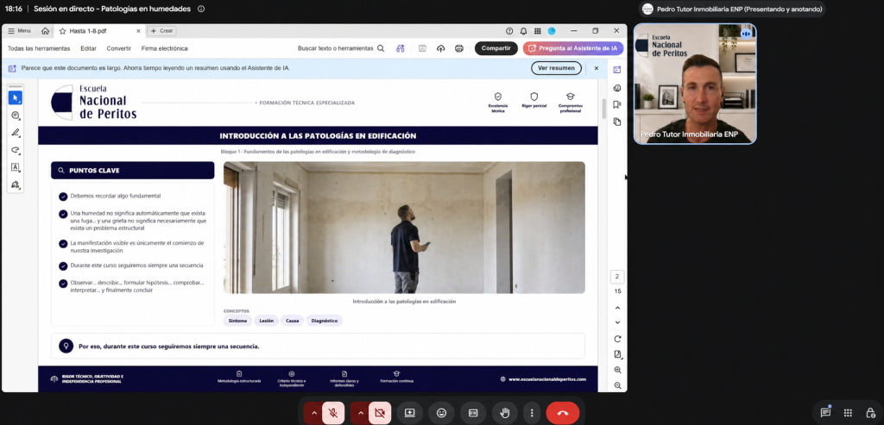Click the Buscar texto o herramientas field
This screenshot has width=884, height=425.
click(x=336, y=48)
